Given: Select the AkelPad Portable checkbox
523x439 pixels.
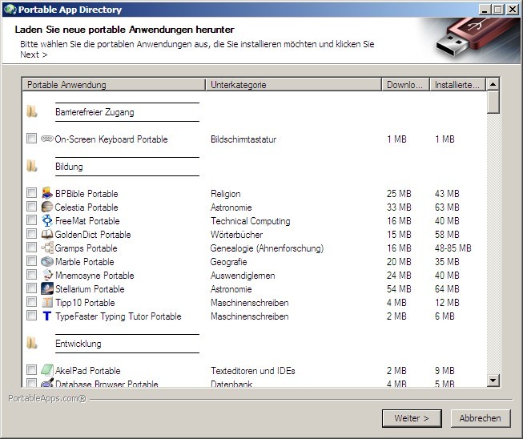Looking at the screenshot, I should click(x=32, y=369).
